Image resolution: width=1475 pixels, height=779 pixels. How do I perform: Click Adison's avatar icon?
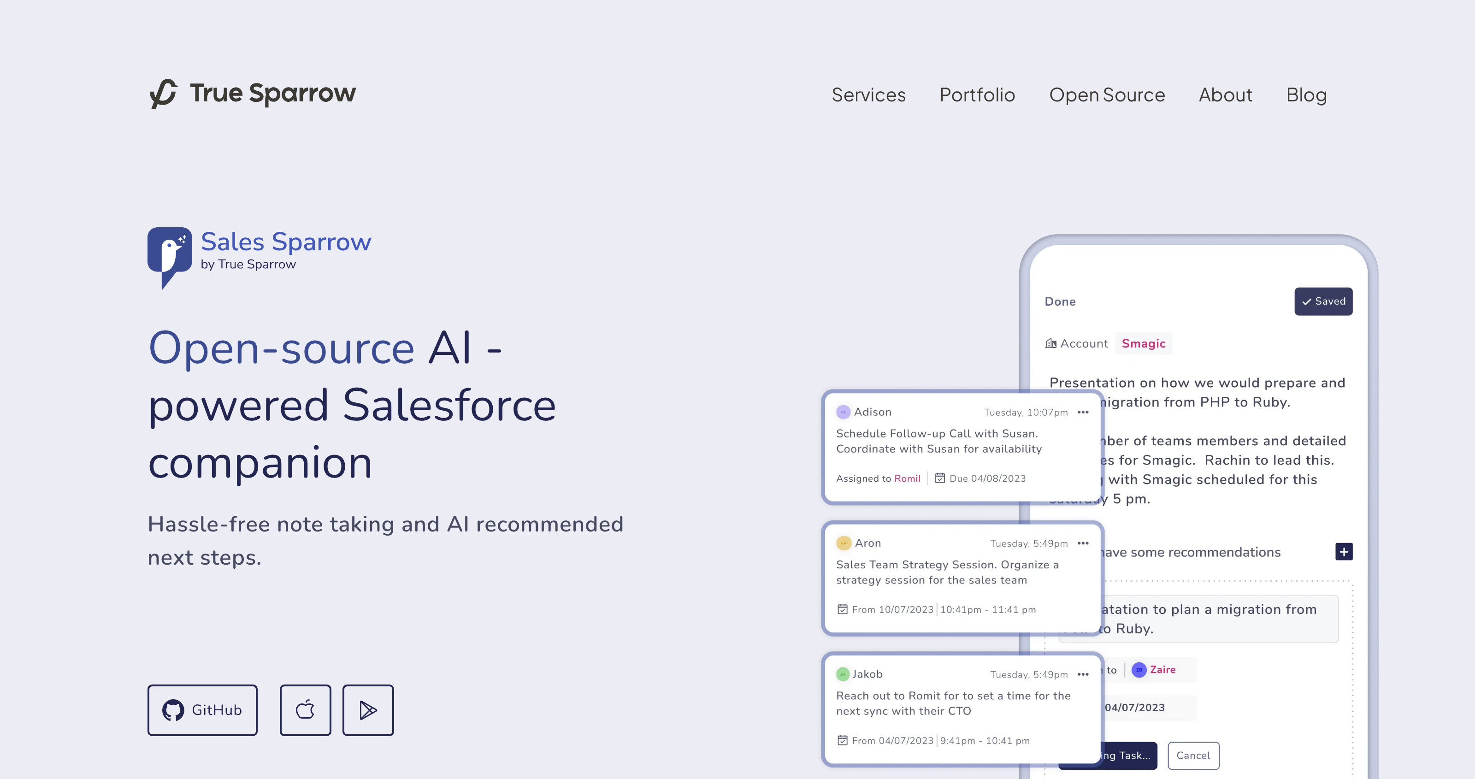843,412
